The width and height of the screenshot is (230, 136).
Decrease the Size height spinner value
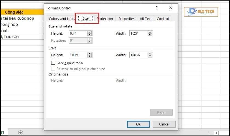click(90, 35)
